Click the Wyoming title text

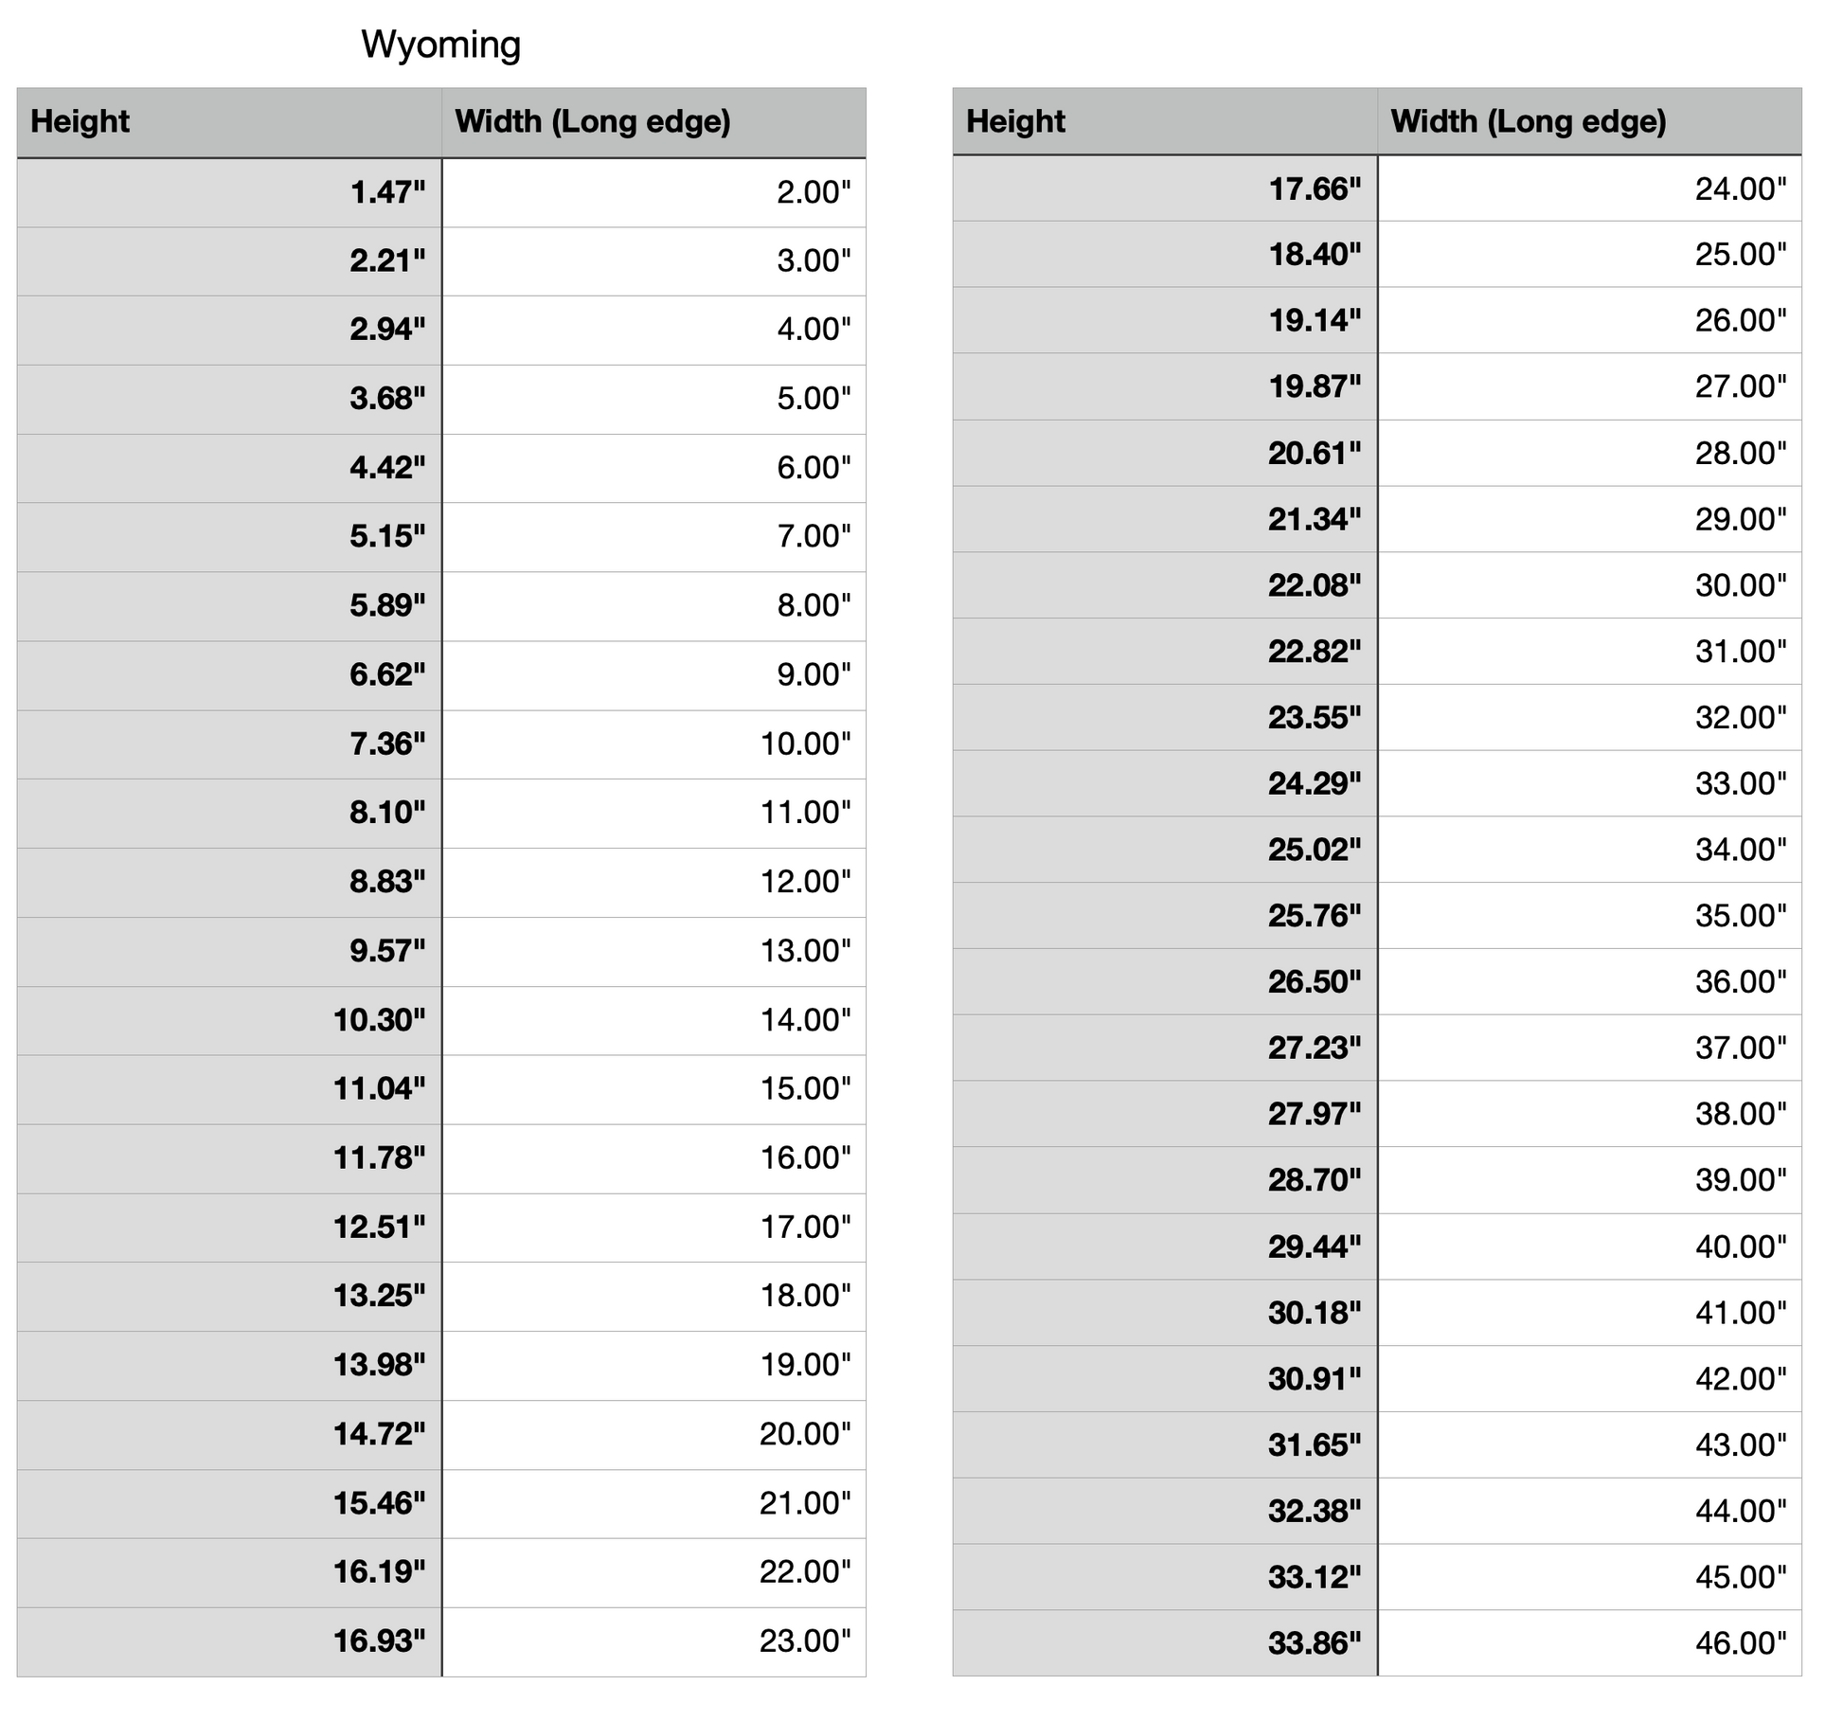click(440, 45)
